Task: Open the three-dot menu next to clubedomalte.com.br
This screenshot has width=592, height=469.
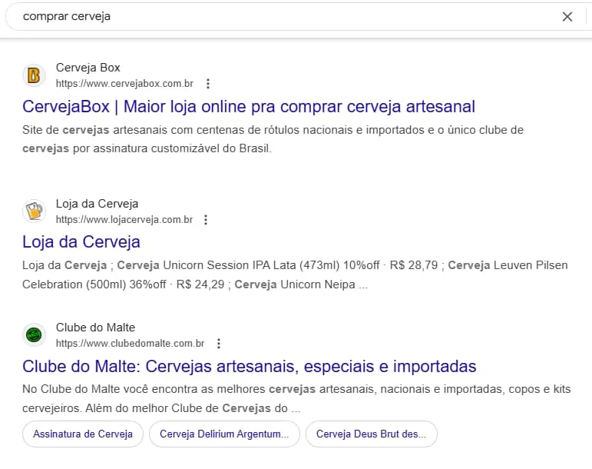Action: (219, 343)
